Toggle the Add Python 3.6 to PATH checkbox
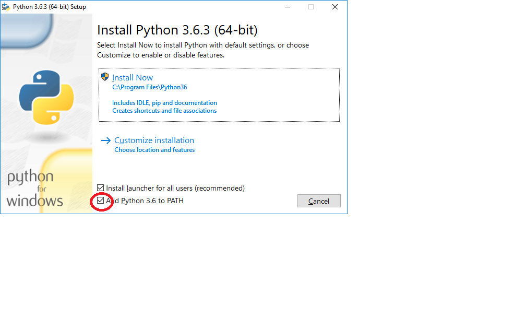The width and height of the screenshot is (526, 329). tap(101, 201)
